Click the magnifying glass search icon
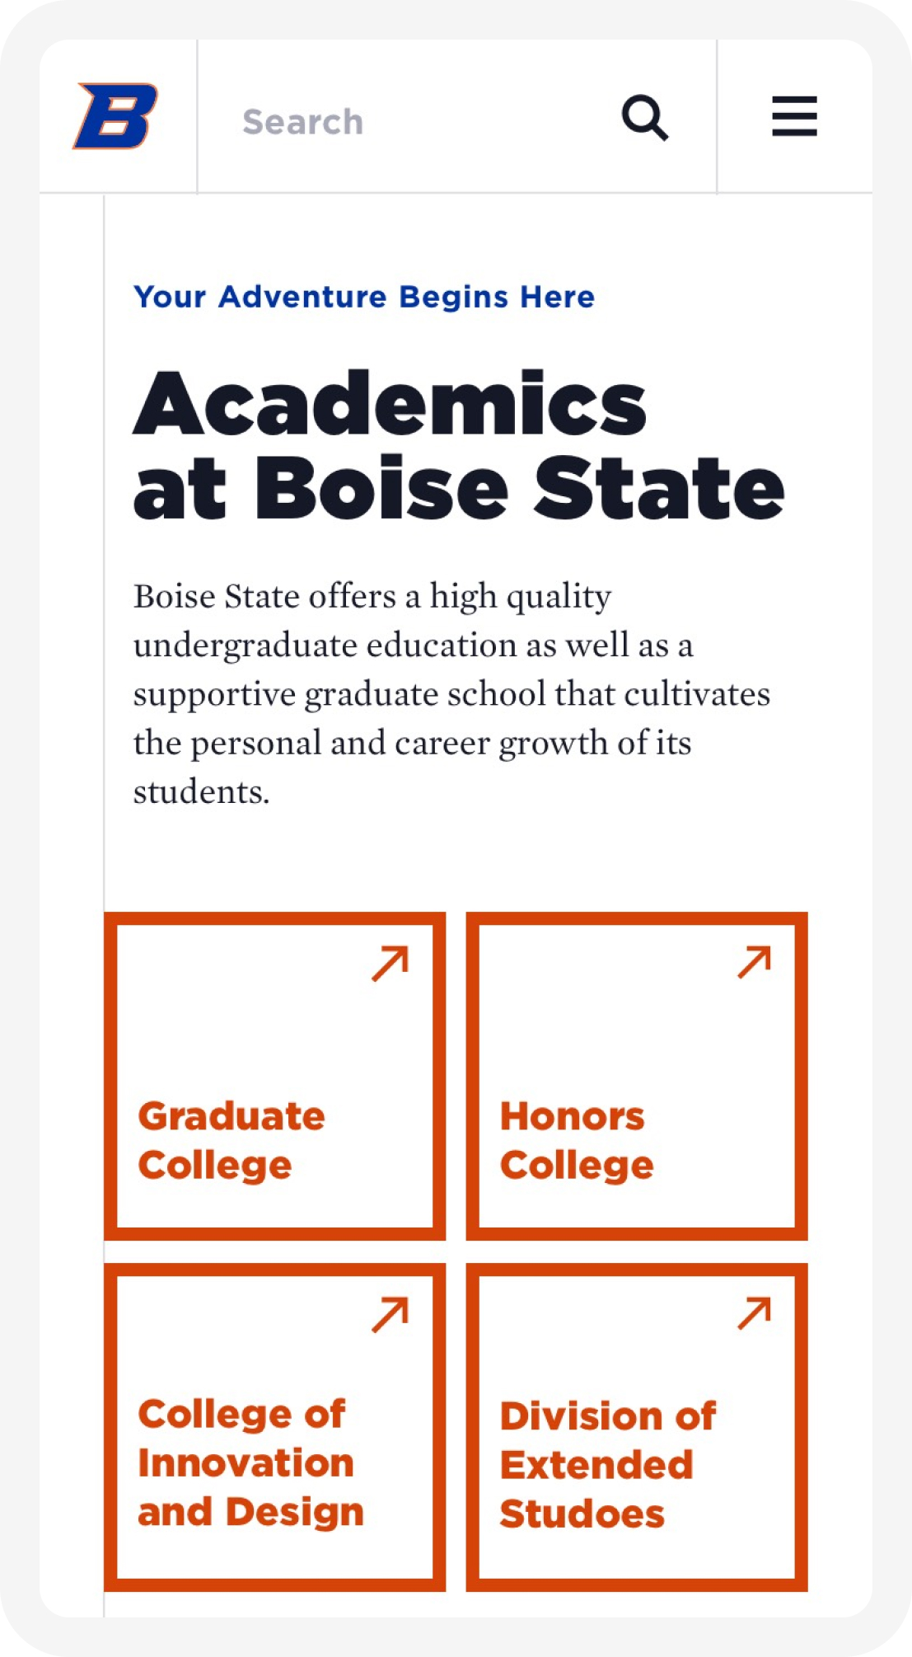This screenshot has width=912, height=1657. [x=645, y=119]
